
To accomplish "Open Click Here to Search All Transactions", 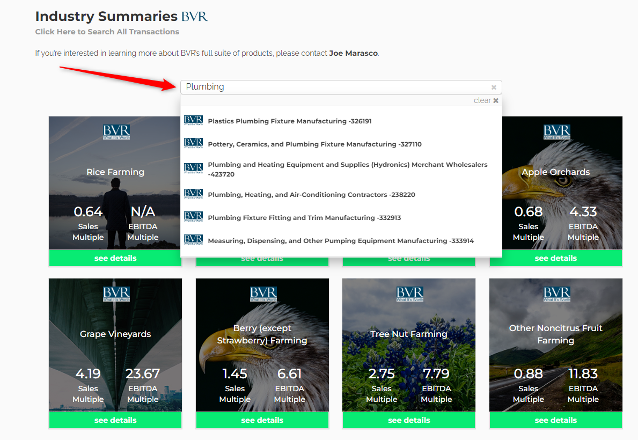I will pos(107,32).
